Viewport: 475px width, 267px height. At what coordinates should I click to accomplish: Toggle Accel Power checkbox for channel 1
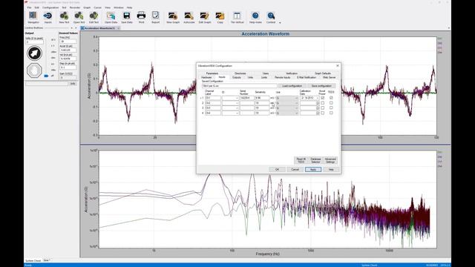tap(323, 98)
